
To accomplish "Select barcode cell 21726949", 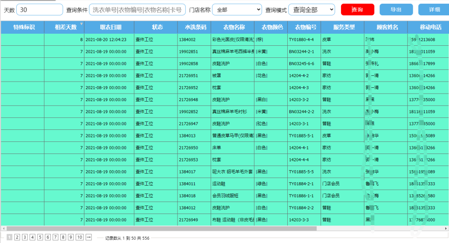I will point(194,220).
